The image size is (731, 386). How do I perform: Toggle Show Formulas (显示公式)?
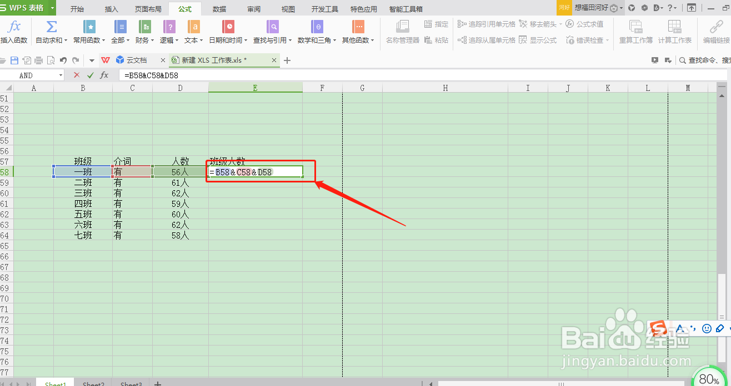[537, 40]
